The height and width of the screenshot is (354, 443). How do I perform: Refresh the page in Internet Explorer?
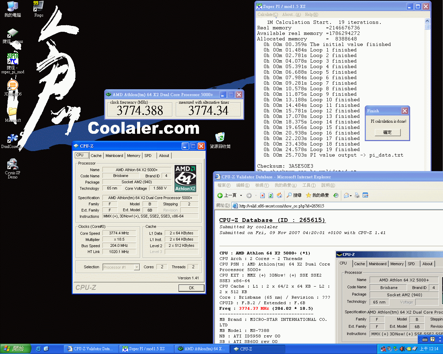click(x=271, y=195)
